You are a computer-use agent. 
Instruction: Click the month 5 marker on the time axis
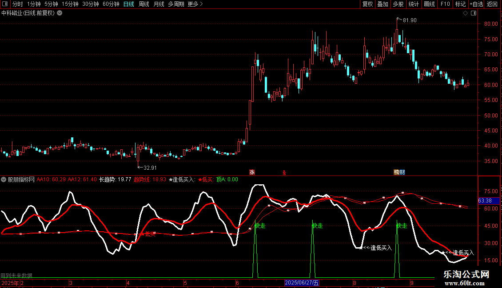coord(185,283)
